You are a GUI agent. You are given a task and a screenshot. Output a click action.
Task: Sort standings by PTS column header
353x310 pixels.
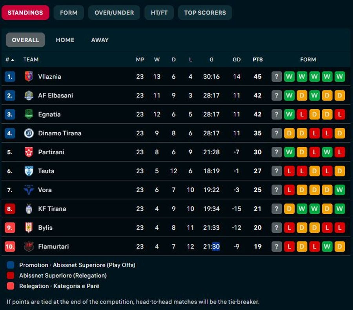pos(257,59)
